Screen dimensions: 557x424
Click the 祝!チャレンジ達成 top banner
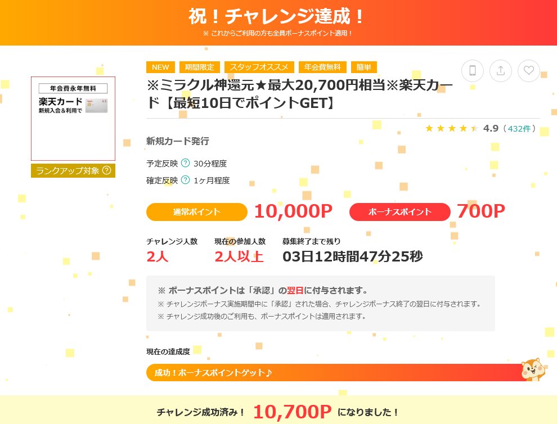[278, 22]
